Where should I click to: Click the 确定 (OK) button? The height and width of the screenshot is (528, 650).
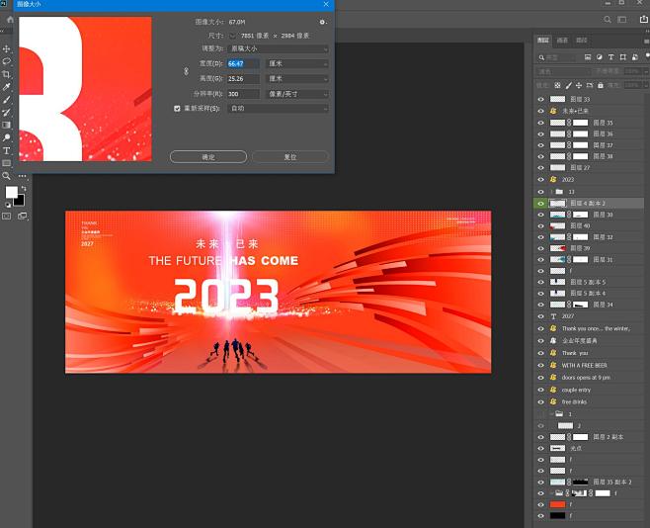pyautogui.click(x=207, y=156)
